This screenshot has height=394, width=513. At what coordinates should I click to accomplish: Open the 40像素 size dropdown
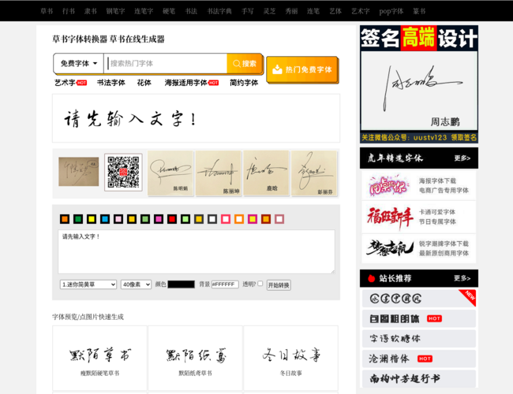tap(136, 284)
